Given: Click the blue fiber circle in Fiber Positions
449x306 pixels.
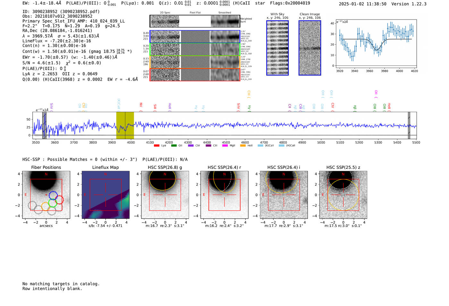Looking at the screenshot, I should (x=53, y=195).
